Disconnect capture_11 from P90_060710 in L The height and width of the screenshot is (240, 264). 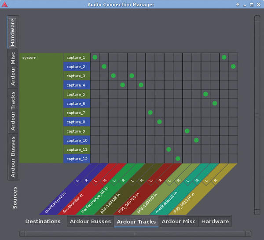tap(169, 149)
